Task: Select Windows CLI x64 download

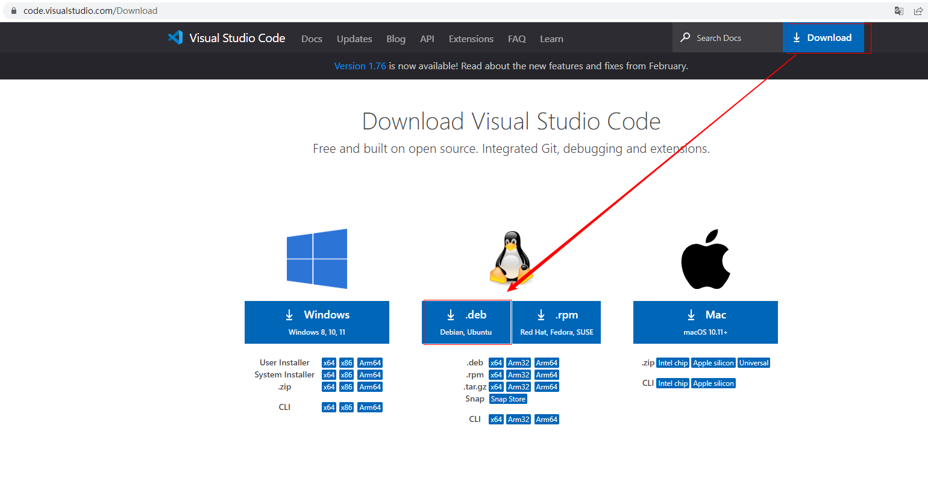Action: click(329, 408)
